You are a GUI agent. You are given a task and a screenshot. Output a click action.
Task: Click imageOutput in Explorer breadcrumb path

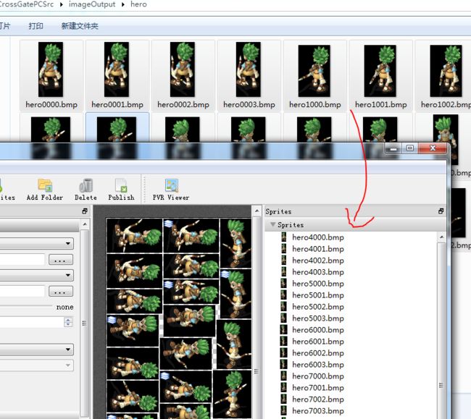click(92, 4)
